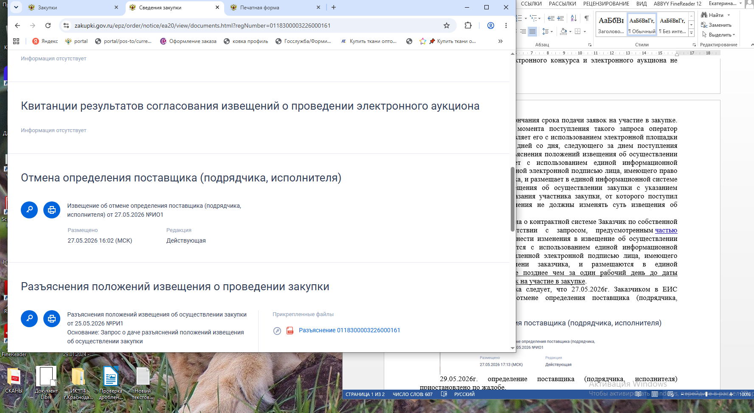Viewport: 754px width, 413px height.
Task: Switch to the Закупки browser tab
Action: tap(73, 8)
